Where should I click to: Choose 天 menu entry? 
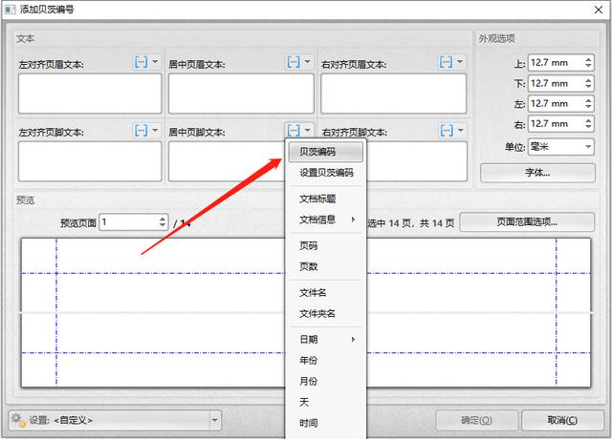[325, 402]
